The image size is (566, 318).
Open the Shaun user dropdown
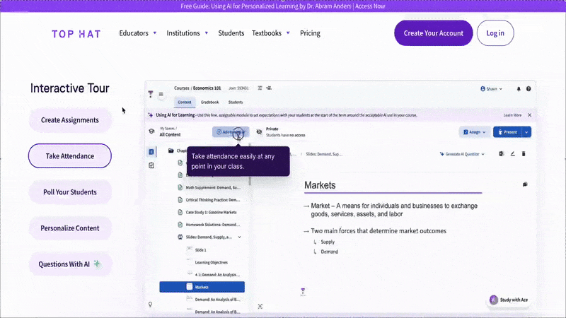tap(491, 89)
